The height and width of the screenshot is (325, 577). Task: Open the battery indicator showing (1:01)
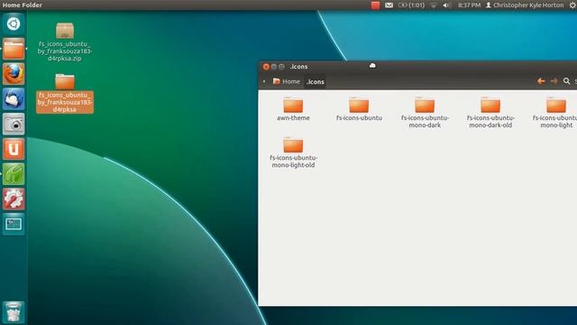pyautogui.click(x=411, y=5)
